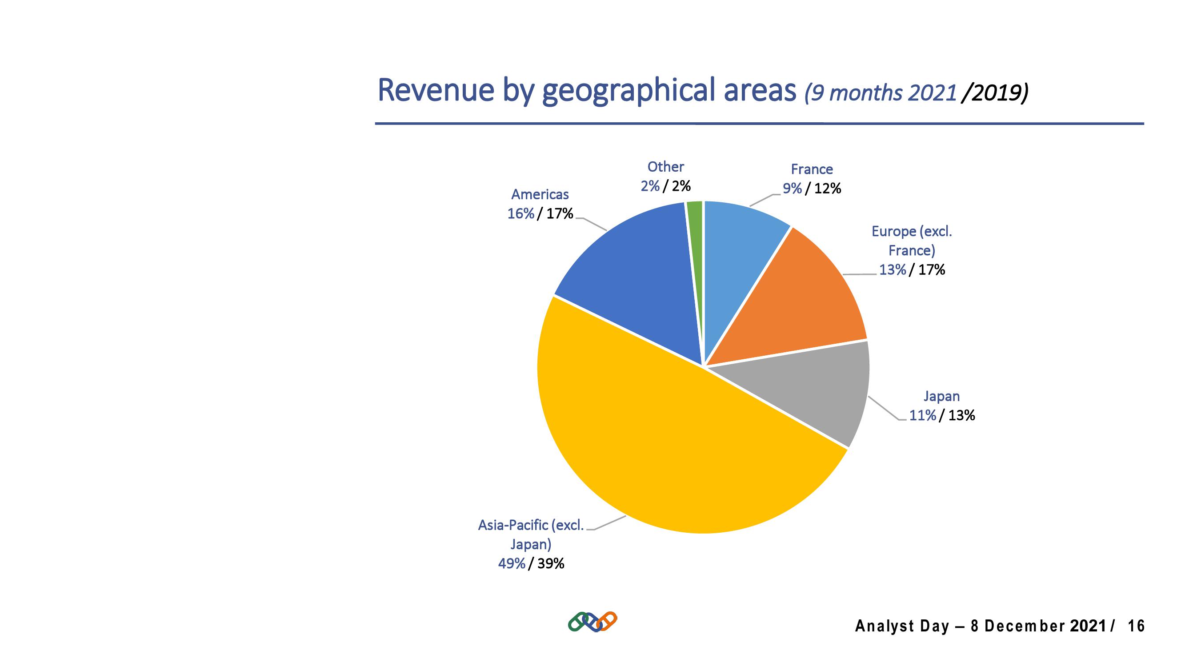Click the '2% / 2%' value label

click(666, 186)
